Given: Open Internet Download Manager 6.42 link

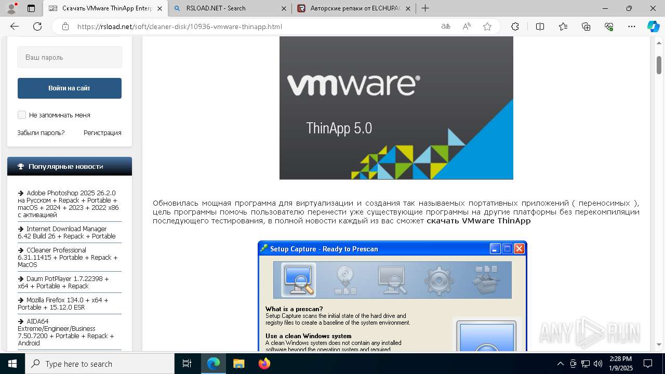Looking at the screenshot, I should [66, 232].
